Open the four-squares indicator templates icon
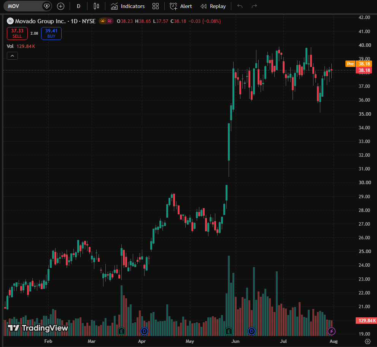377x347 pixels. point(156,6)
